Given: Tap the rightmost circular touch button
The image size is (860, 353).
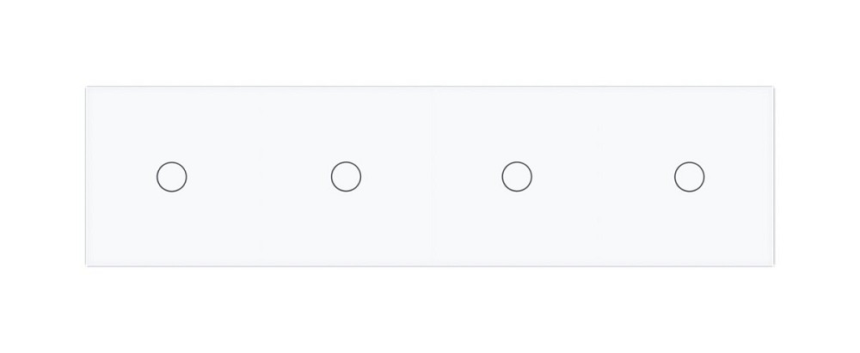Looking at the screenshot, I should point(690,176).
